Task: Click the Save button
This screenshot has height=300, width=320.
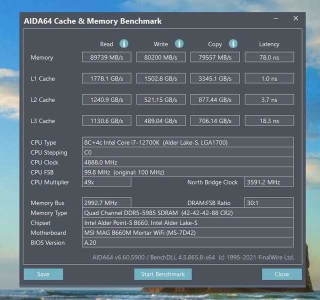Action: coord(43,274)
